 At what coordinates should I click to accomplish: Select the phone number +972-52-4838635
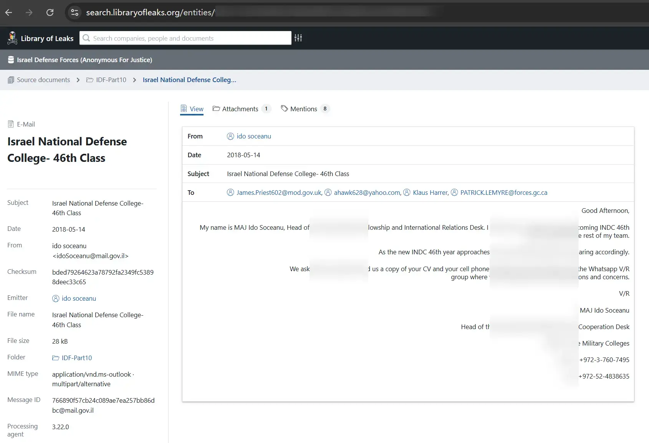604,376
